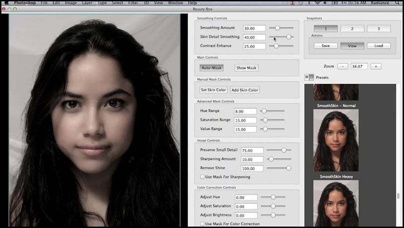Click the volume speaker icon in menu bar
The height and width of the screenshot is (228, 404).
click(x=325, y=3)
